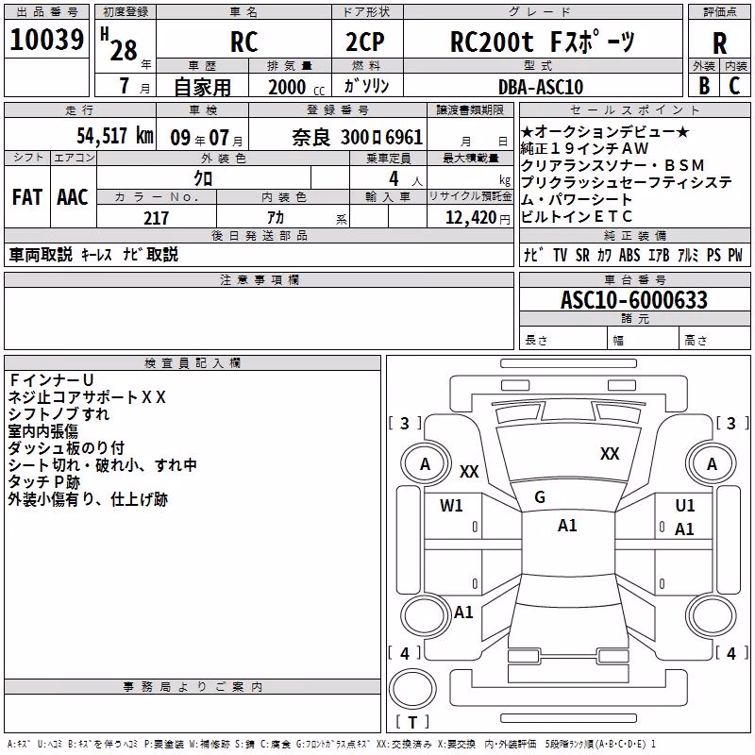Select the FAT shift value
This screenshot has width=755, height=755.
pos(27,196)
